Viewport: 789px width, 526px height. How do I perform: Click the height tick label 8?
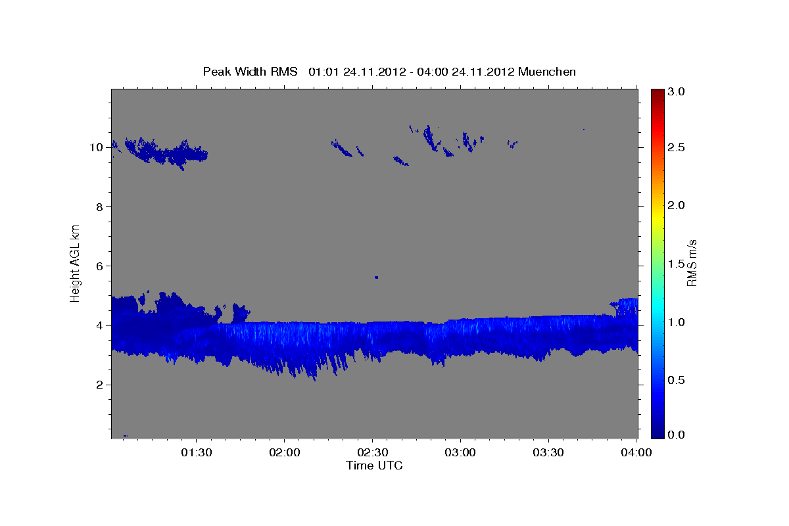coord(99,206)
